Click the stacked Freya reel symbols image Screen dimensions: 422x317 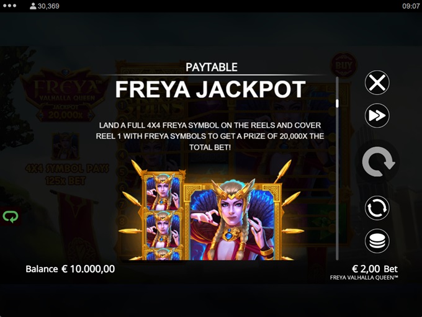pyautogui.click(x=163, y=216)
